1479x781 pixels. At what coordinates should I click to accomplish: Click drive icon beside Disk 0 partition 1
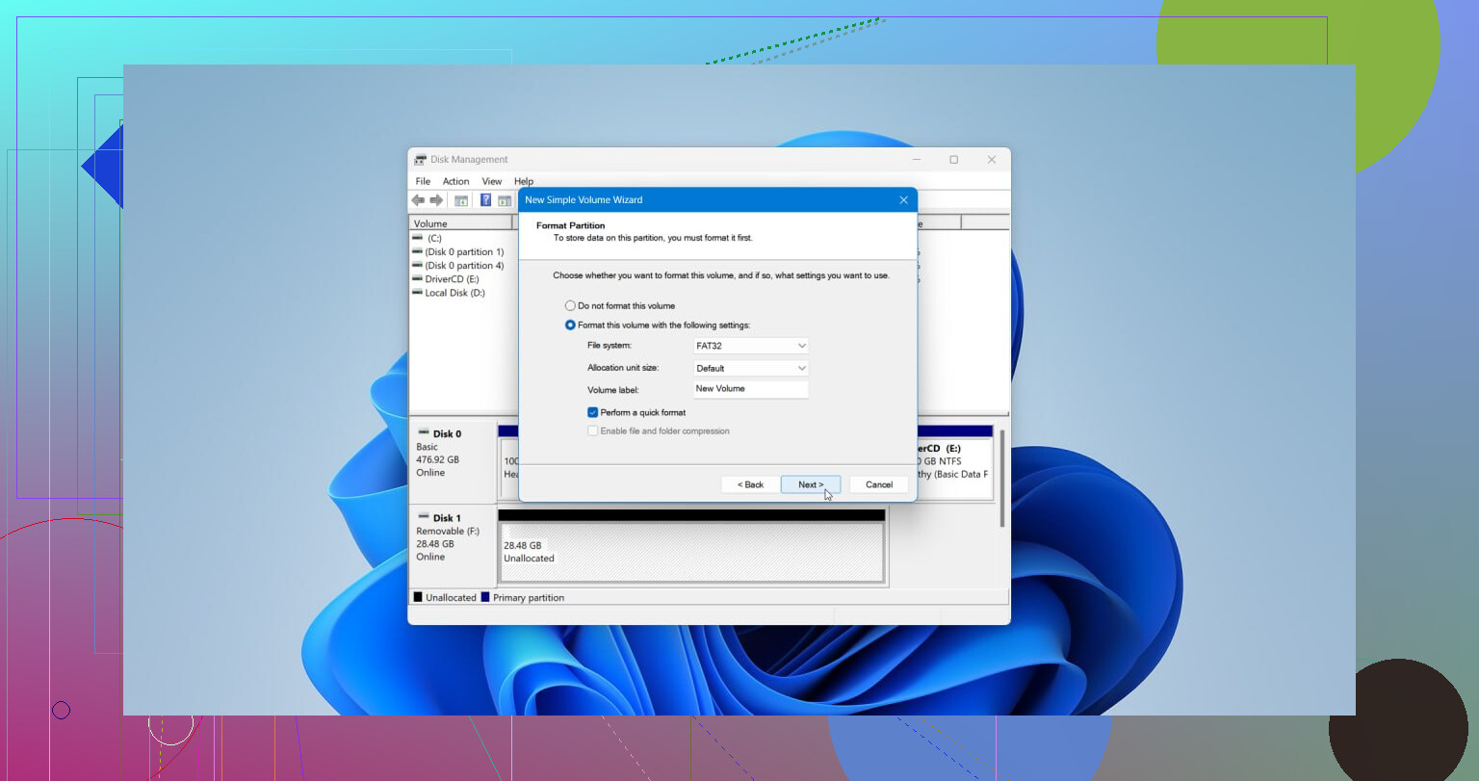tap(418, 251)
